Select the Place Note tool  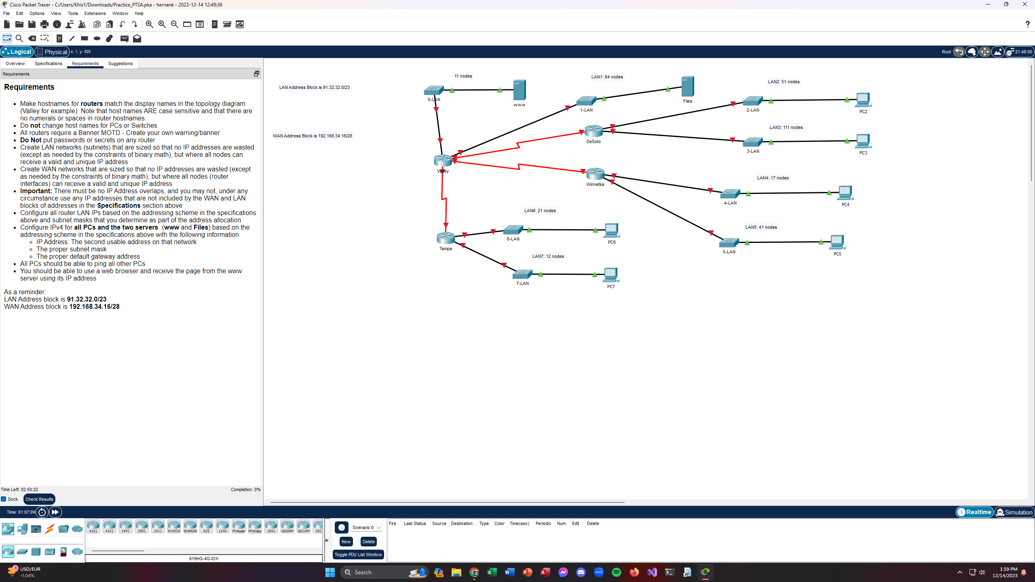59,38
